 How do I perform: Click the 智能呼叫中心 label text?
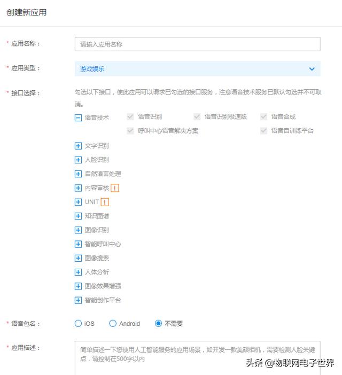103,244
